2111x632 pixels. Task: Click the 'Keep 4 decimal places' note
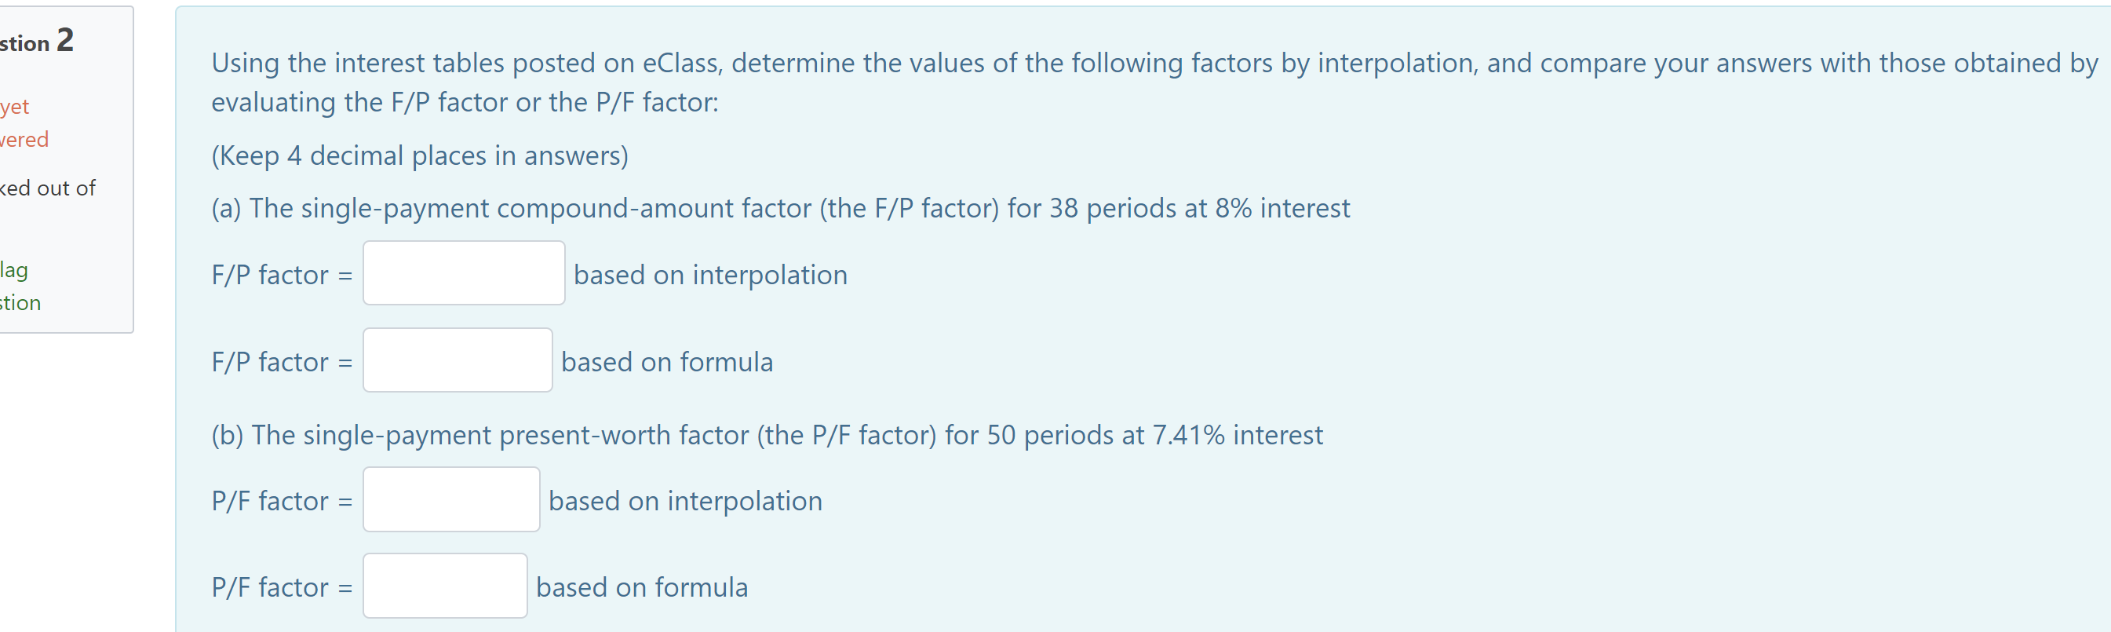tap(419, 155)
